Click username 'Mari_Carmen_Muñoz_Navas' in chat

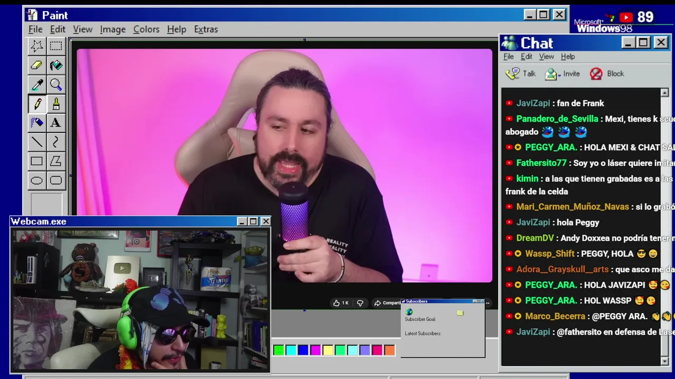click(573, 207)
